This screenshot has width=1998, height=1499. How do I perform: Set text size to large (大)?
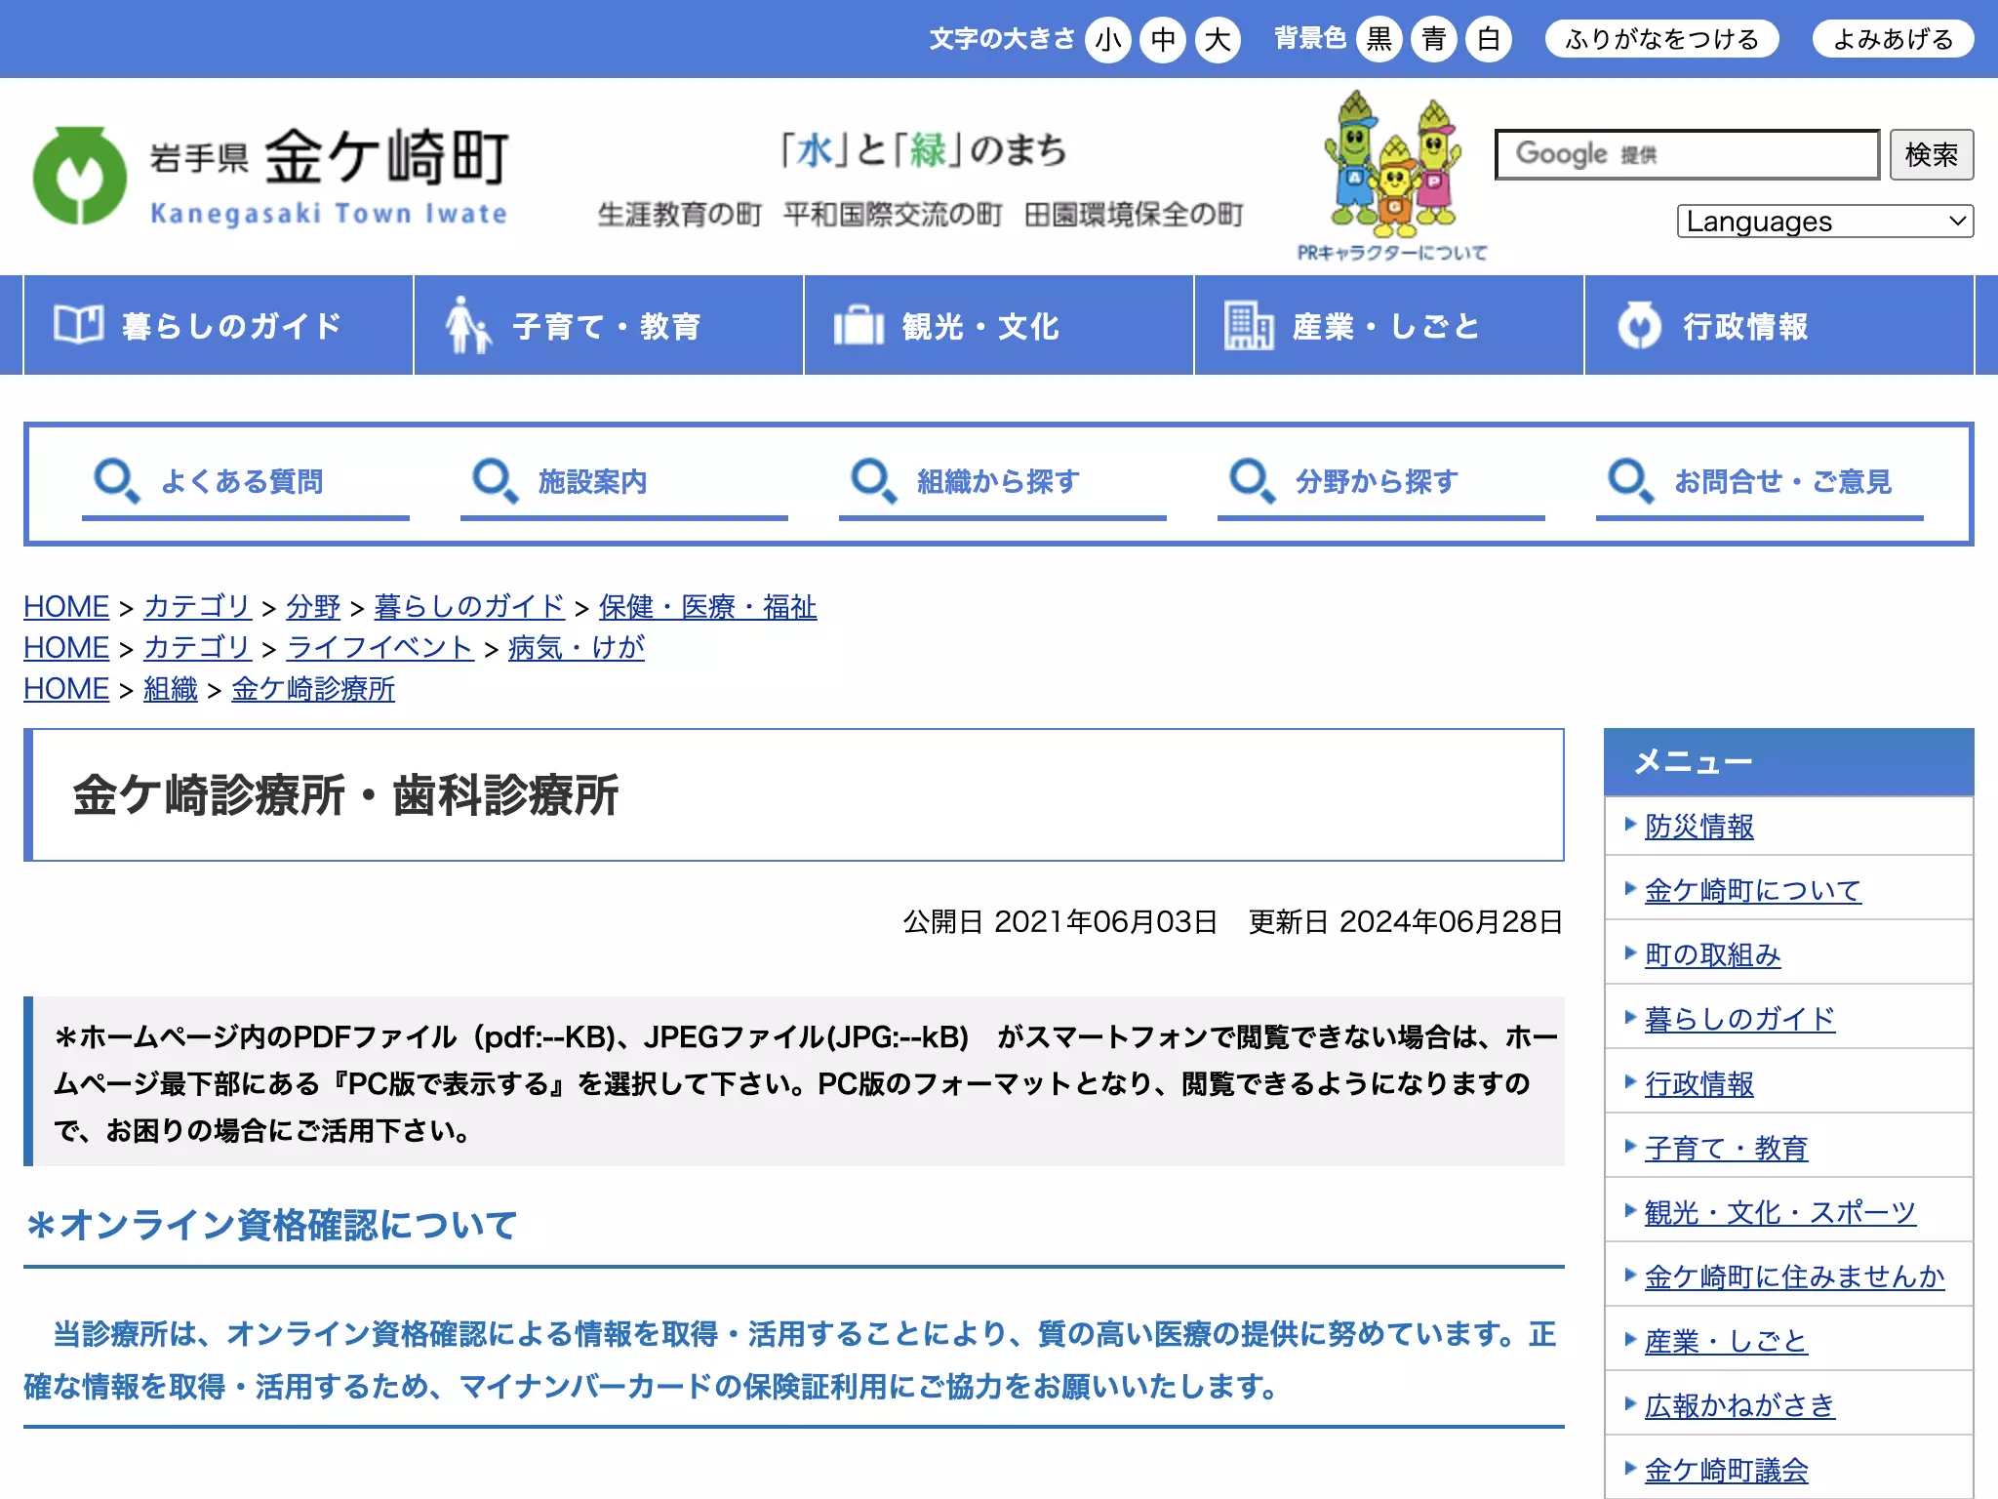pos(1218,39)
